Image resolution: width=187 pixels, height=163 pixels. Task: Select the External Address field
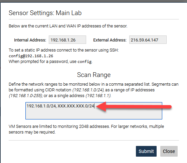tap(148, 40)
